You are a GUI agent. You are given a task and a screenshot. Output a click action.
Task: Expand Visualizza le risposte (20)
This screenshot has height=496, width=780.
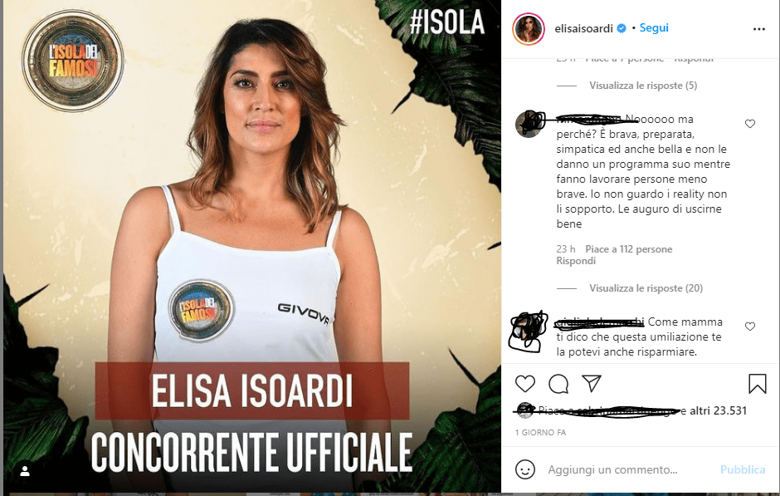click(646, 288)
